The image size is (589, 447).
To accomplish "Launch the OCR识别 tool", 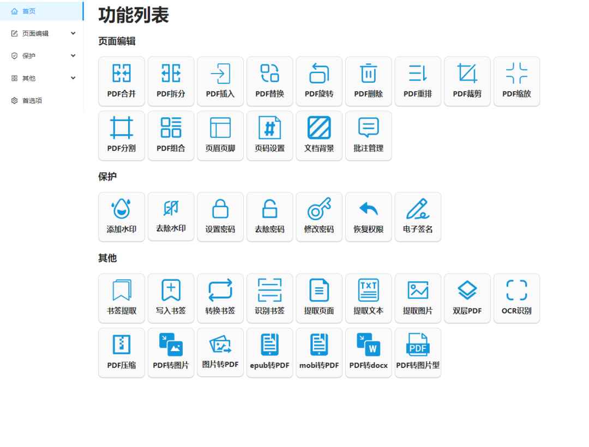I will click(516, 298).
